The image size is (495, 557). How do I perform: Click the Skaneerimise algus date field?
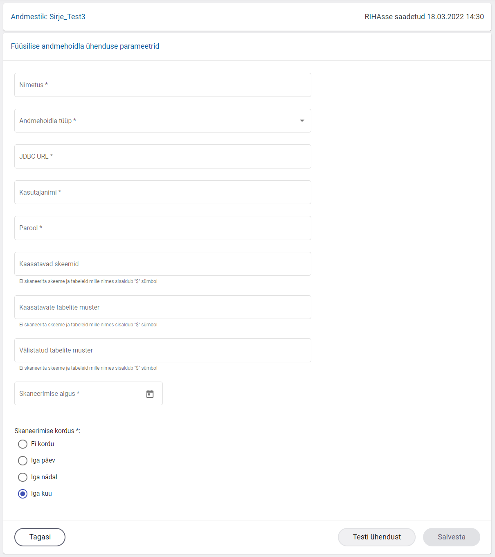(78, 394)
